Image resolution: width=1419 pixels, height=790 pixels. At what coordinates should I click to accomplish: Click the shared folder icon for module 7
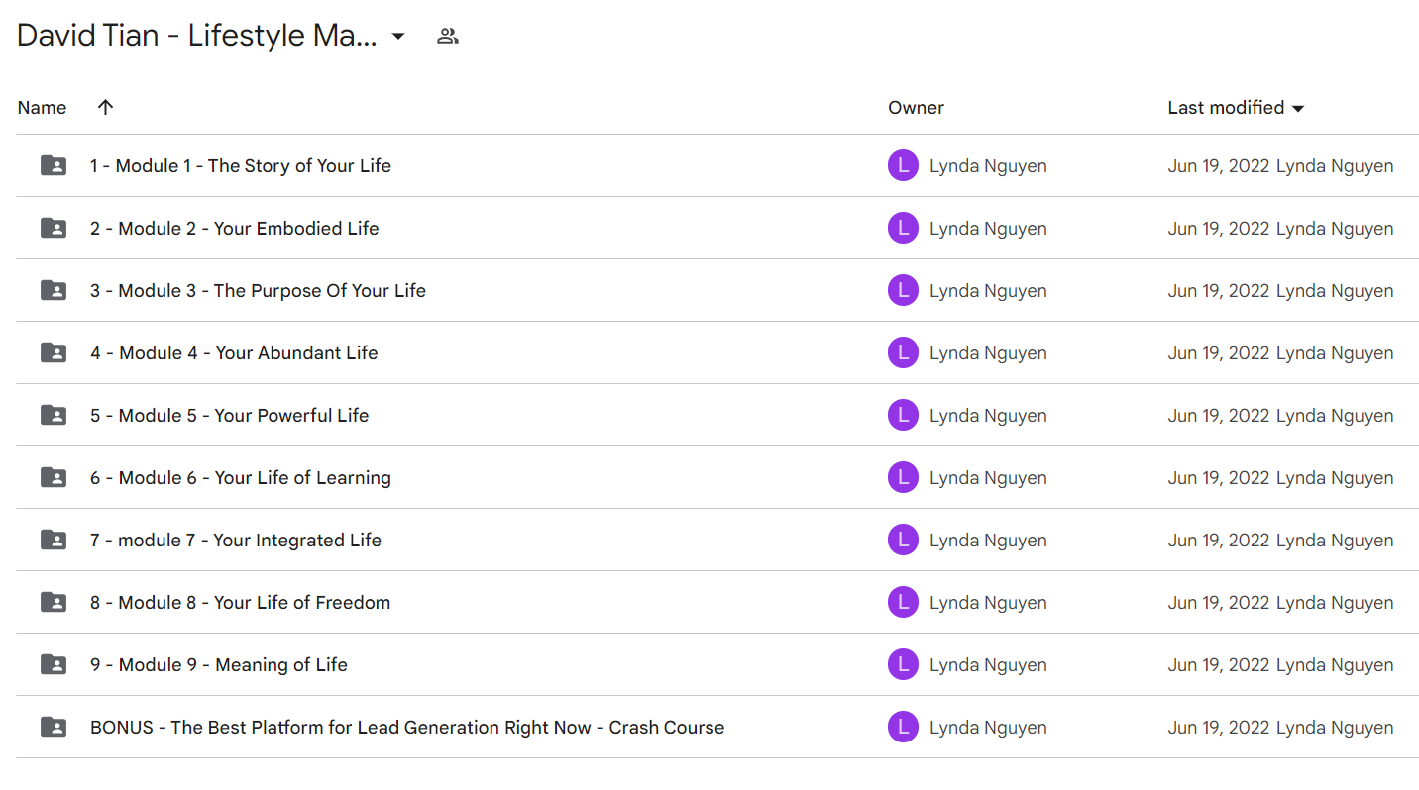pos(54,540)
